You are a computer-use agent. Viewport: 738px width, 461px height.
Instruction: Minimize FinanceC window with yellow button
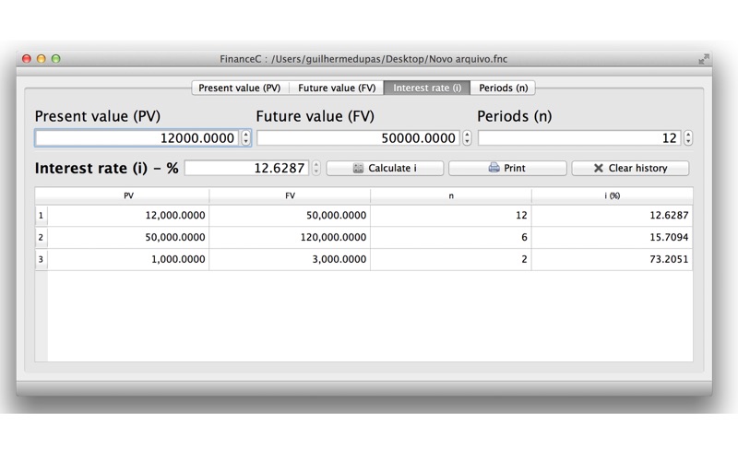tap(42, 59)
